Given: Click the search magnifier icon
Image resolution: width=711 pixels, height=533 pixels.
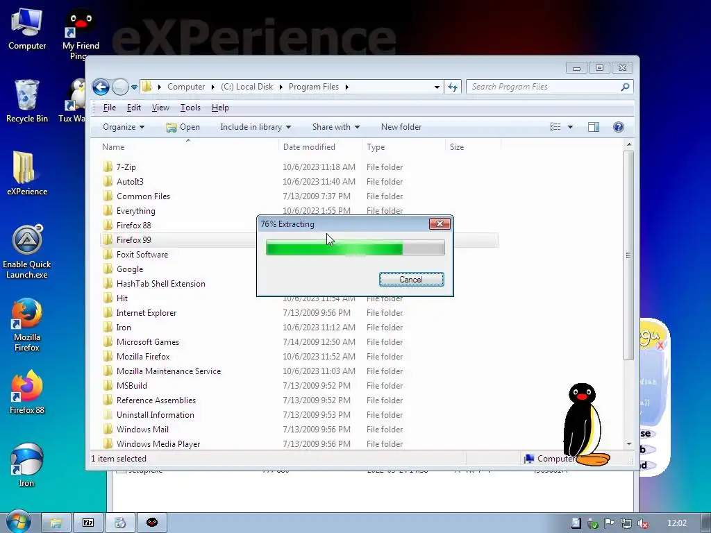Looking at the screenshot, I should [x=626, y=87].
